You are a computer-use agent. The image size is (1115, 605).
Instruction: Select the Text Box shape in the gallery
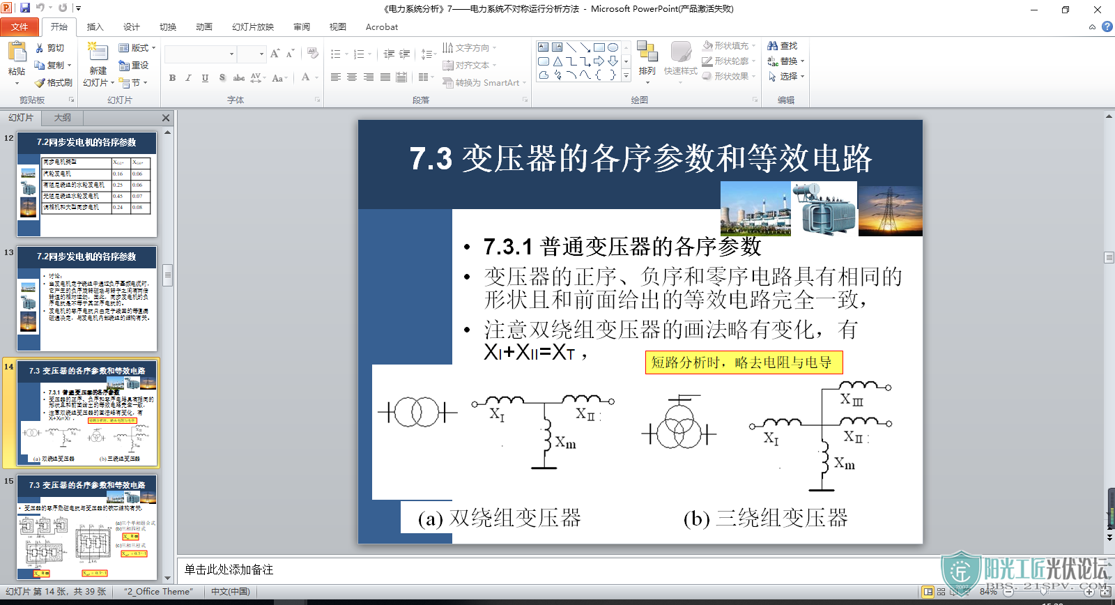(x=544, y=47)
